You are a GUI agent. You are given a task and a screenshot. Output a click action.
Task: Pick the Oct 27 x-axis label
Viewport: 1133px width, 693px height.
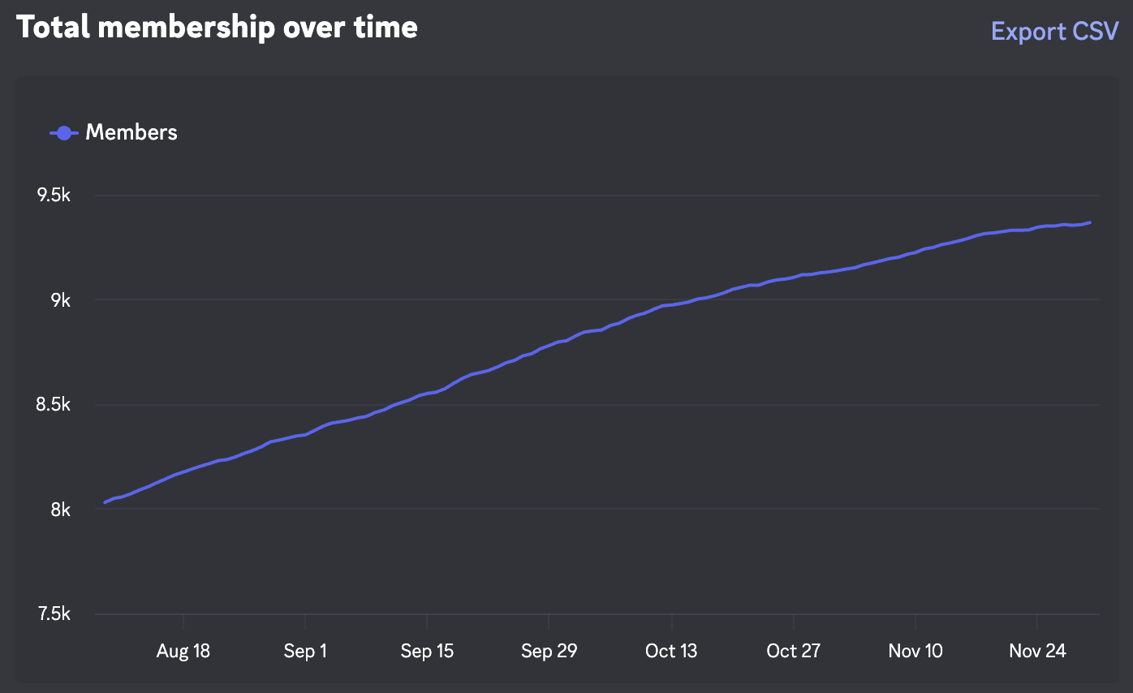coord(793,651)
